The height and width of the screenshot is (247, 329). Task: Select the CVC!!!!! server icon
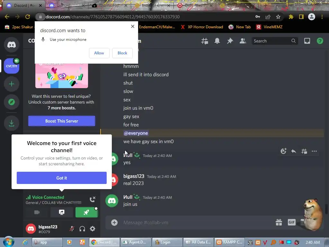12,66
